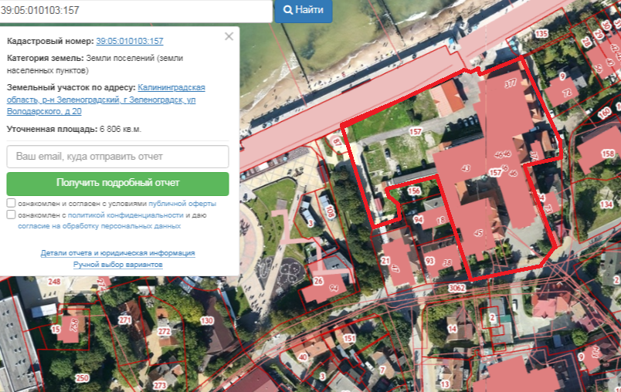
Task: Select parcel labeled 177 on map
Action: pos(509,83)
